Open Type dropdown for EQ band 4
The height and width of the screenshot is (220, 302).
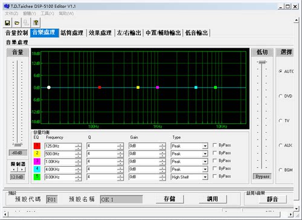tap(205, 169)
